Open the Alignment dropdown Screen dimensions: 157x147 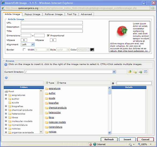pos(28,45)
